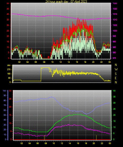Click the green temperature axis label "35" in bottom chart
Viewport: 123px width, 147px height.
coord(114,97)
